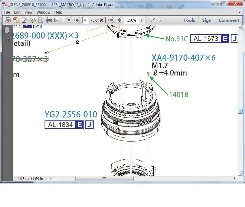Open the File menu
The height and width of the screenshot is (207, 245).
[x=7, y=12]
